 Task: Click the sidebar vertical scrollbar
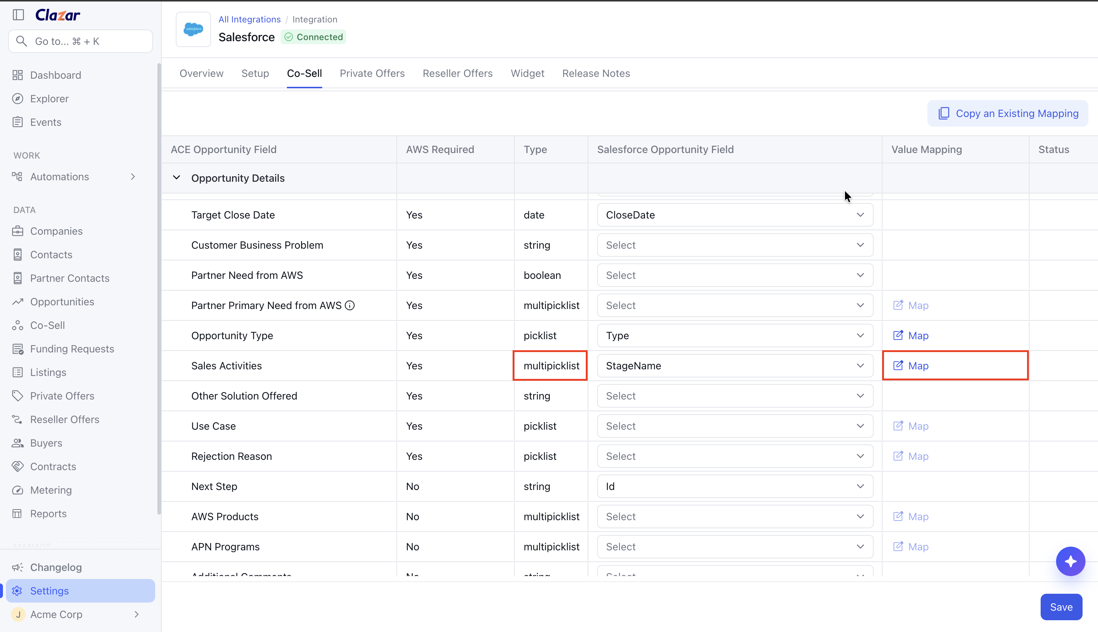[159, 289]
